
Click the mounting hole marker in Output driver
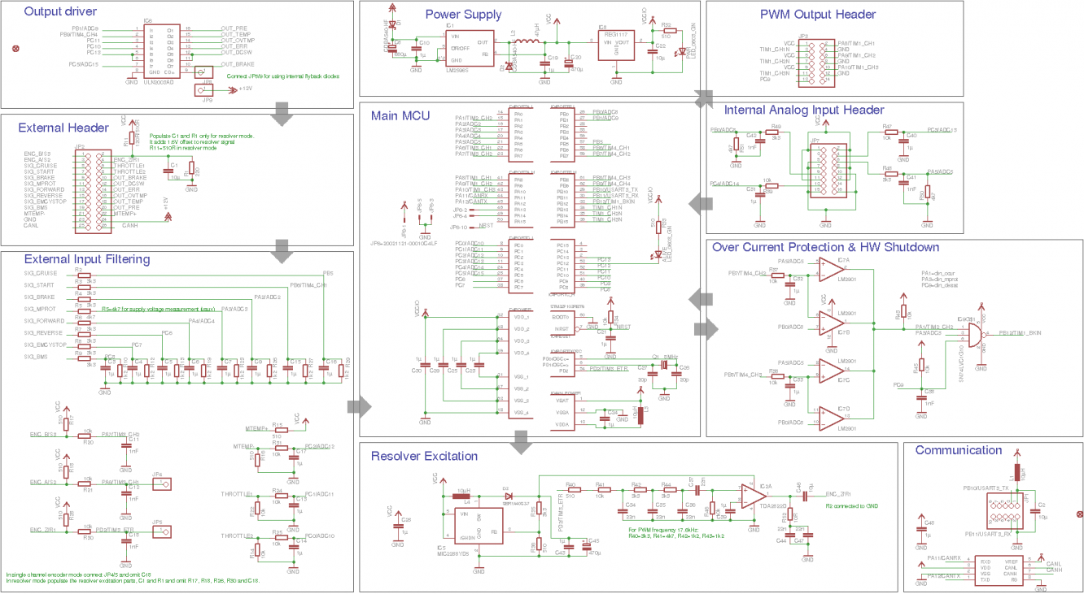(x=15, y=48)
